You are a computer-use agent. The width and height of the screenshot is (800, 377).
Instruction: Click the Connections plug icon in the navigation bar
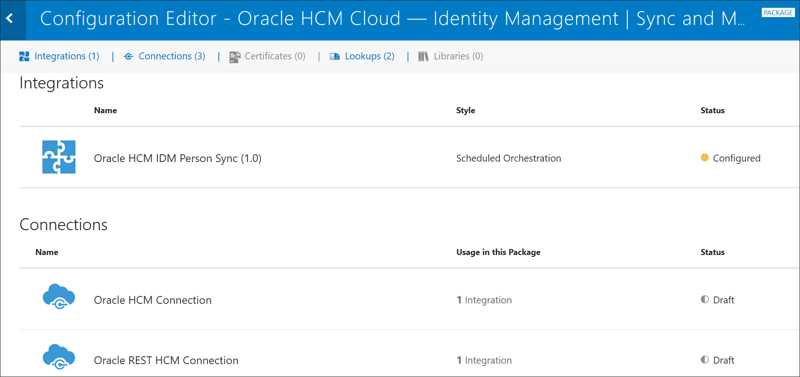(x=129, y=57)
